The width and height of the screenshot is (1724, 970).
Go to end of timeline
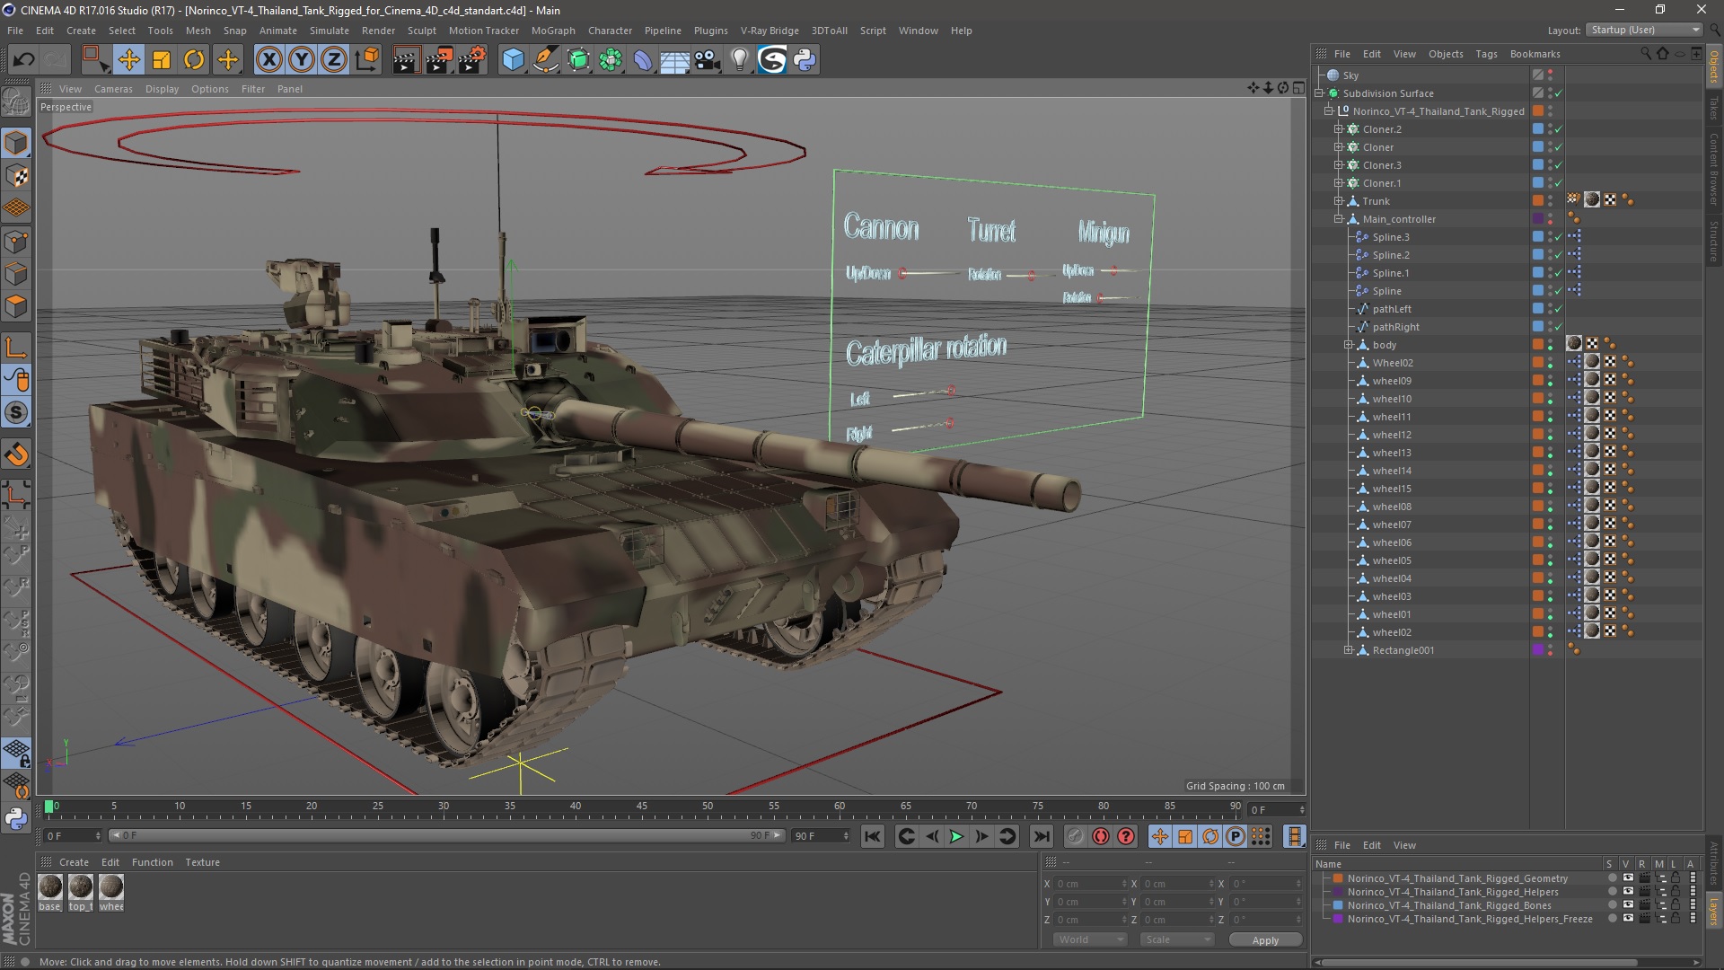point(1042,836)
